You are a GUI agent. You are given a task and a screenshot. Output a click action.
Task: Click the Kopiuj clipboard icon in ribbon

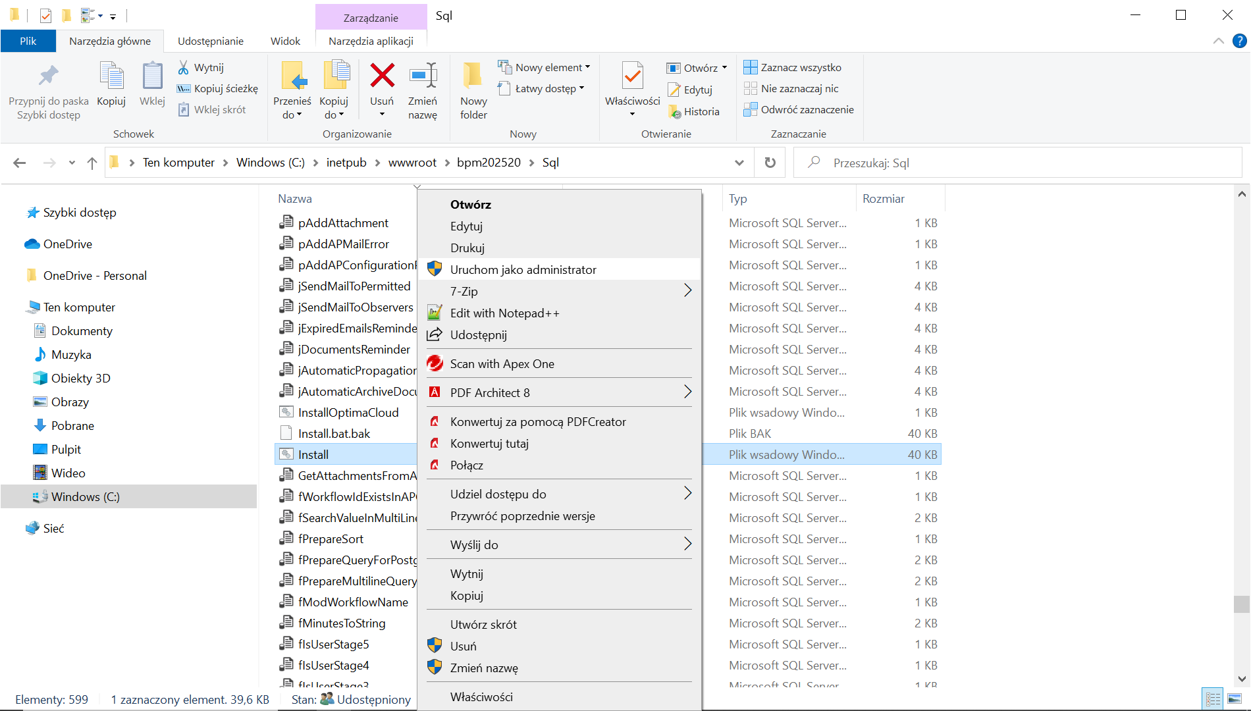click(111, 76)
